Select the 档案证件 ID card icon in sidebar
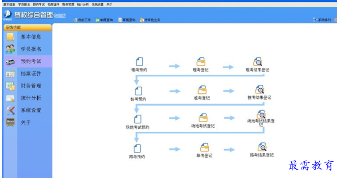This screenshot has width=337, height=178. tap(10, 74)
